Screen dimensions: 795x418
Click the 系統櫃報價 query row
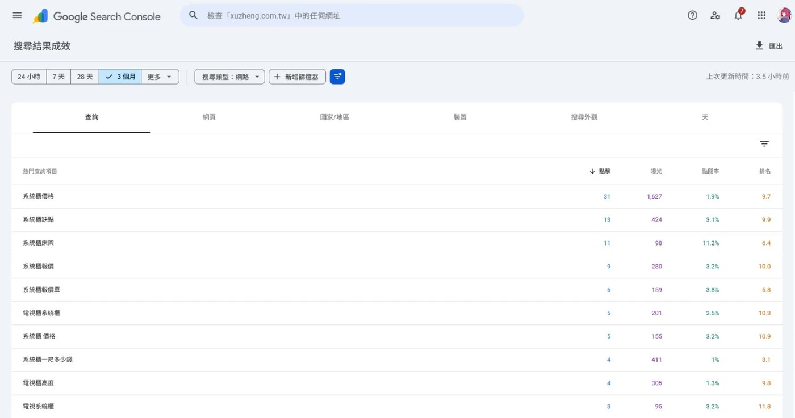point(396,267)
